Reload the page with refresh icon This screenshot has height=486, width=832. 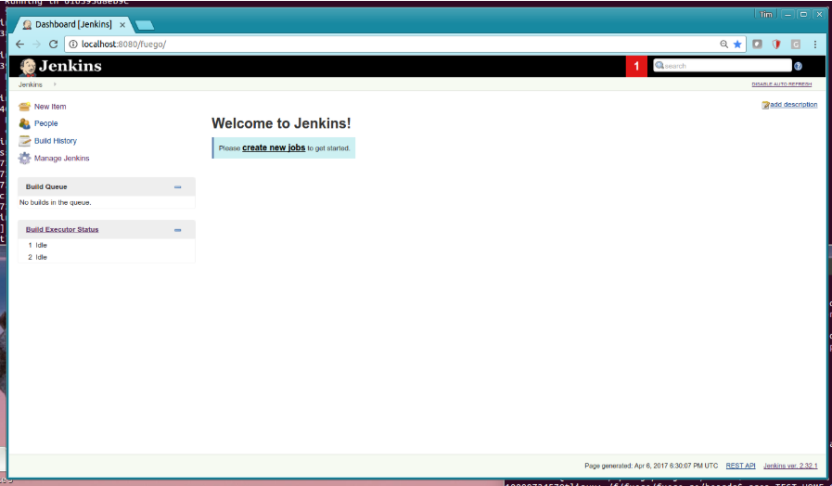click(53, 44)
